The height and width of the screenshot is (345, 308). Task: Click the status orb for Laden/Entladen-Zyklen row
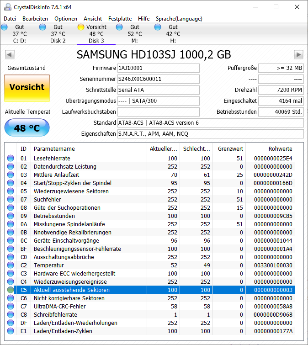[x=11, y=331]
